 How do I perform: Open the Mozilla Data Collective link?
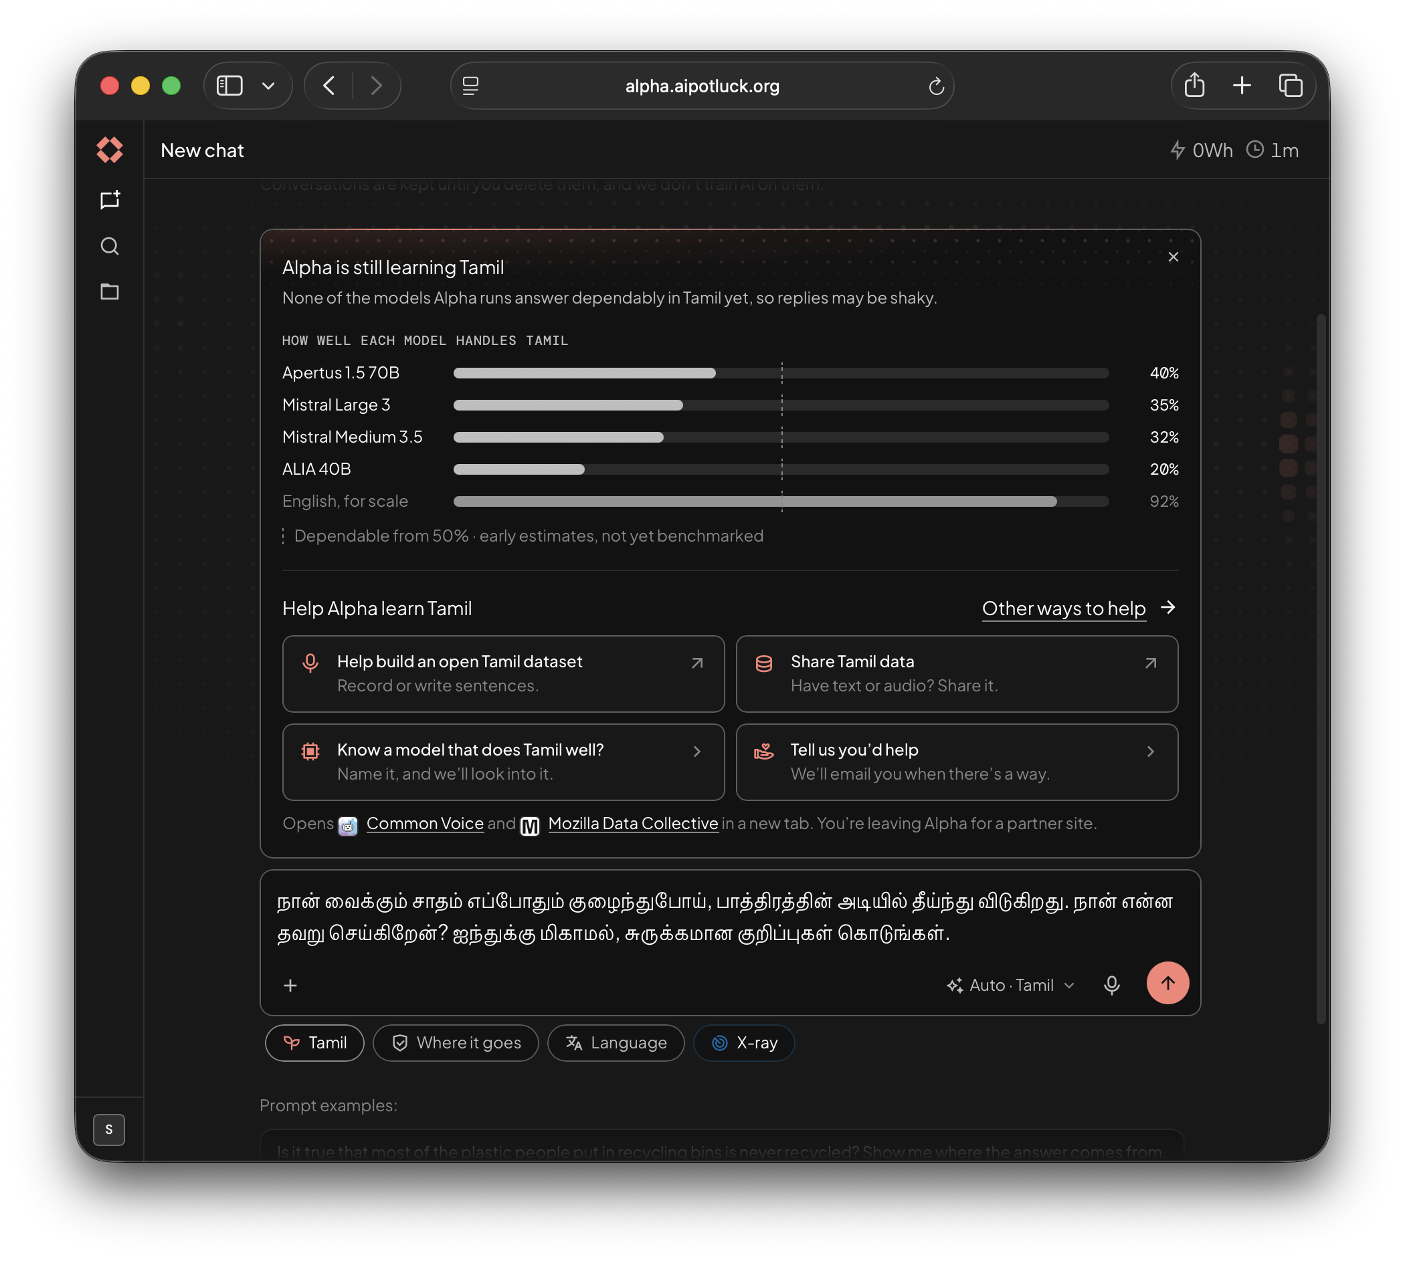[633, 824]
